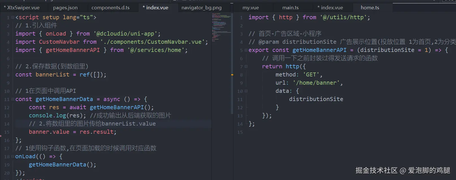Collapse the script setup block fold marker

13,17
